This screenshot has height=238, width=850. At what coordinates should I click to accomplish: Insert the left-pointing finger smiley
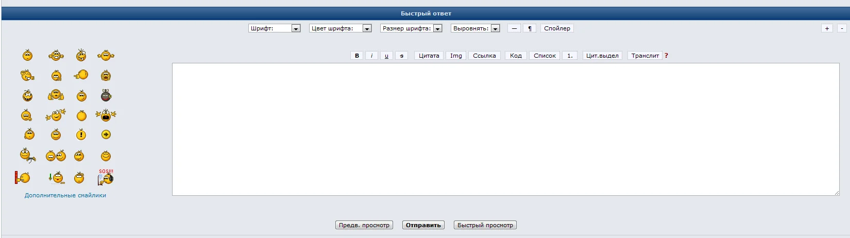[81, 75]
